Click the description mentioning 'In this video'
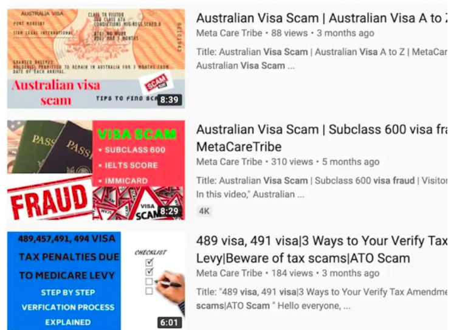Screen dimensions: 451x330 click(x=322, y=187)
